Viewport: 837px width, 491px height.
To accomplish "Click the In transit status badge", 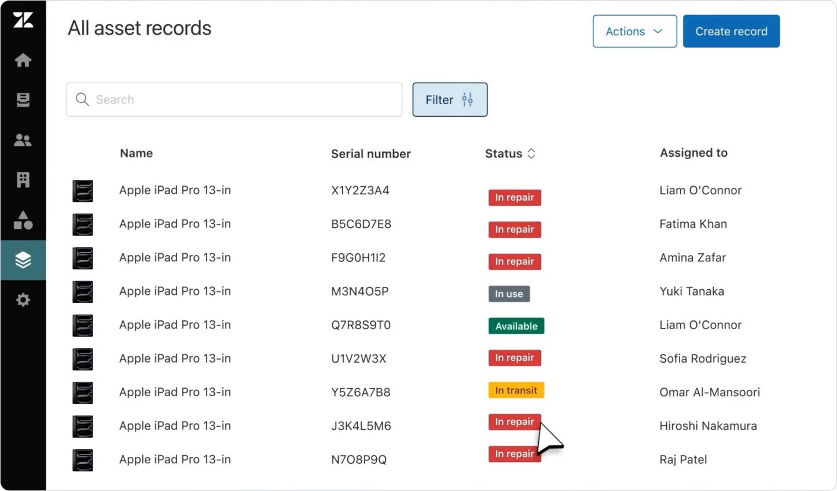I will click(516, 390).
